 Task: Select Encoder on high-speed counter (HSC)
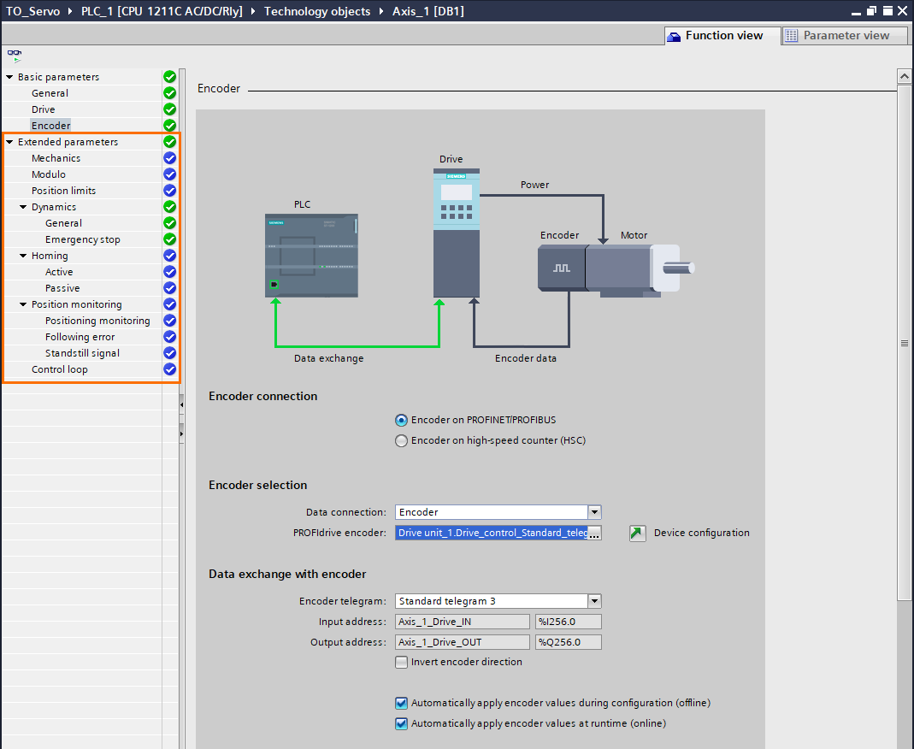[x=401, y=440]
